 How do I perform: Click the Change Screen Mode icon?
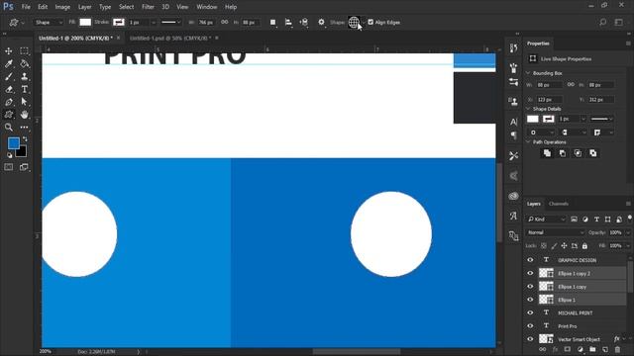click(x=24, y=167)
